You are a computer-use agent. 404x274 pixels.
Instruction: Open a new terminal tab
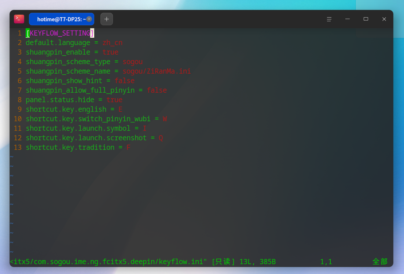107,19
